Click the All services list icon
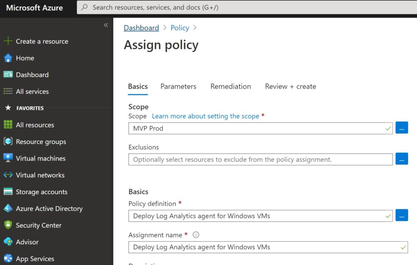Image resolution: width=417 pixels, height=265 pixels. tap(8, 91)
